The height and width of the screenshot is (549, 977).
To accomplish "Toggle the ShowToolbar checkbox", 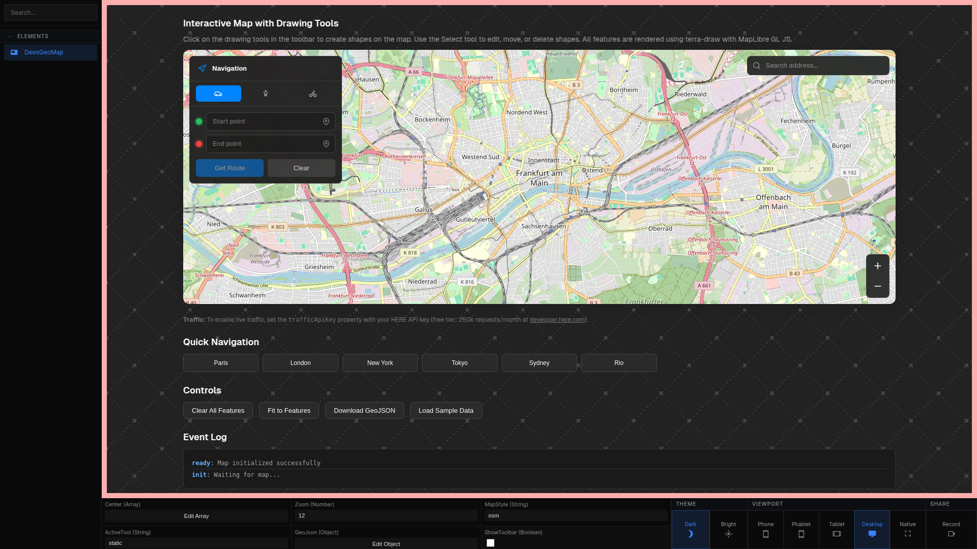I will 491,543.
